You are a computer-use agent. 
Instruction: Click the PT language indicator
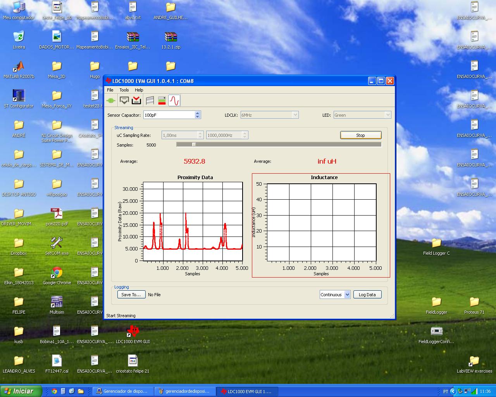pos(446,392)
